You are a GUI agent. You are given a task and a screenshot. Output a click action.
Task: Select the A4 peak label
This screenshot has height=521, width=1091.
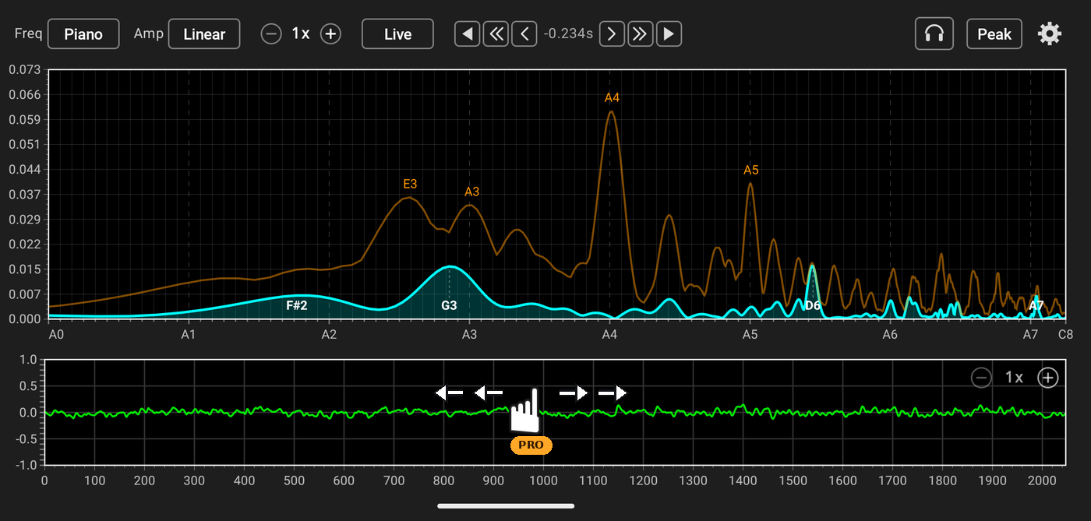pos(612,98)
